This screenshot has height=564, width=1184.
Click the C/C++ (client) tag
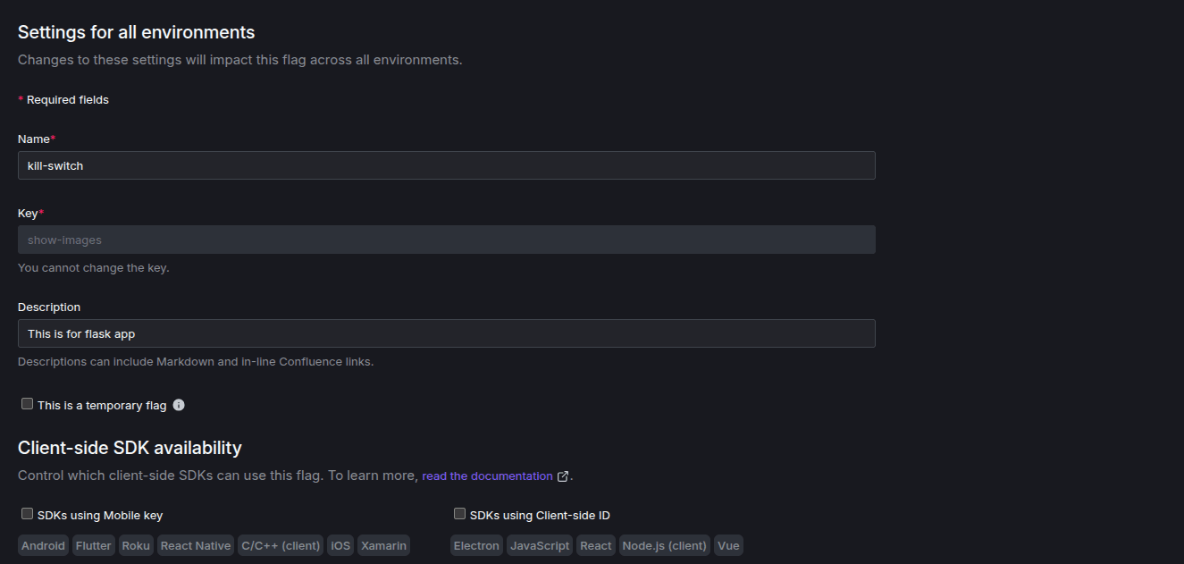tap(281, 545)
